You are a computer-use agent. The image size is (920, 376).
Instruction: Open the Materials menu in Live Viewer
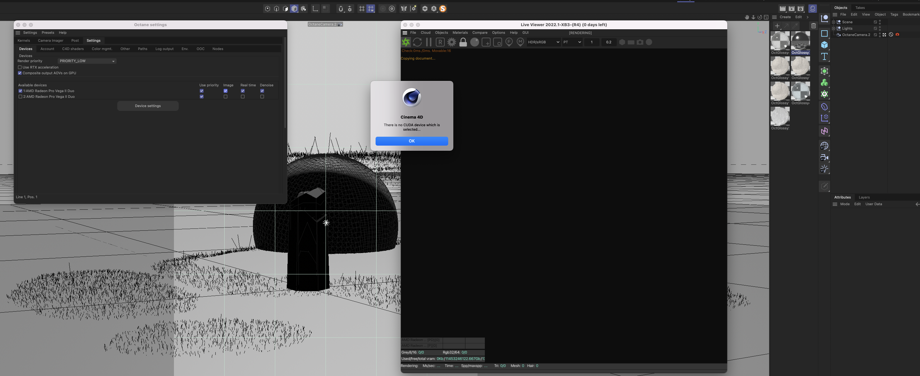460,33
